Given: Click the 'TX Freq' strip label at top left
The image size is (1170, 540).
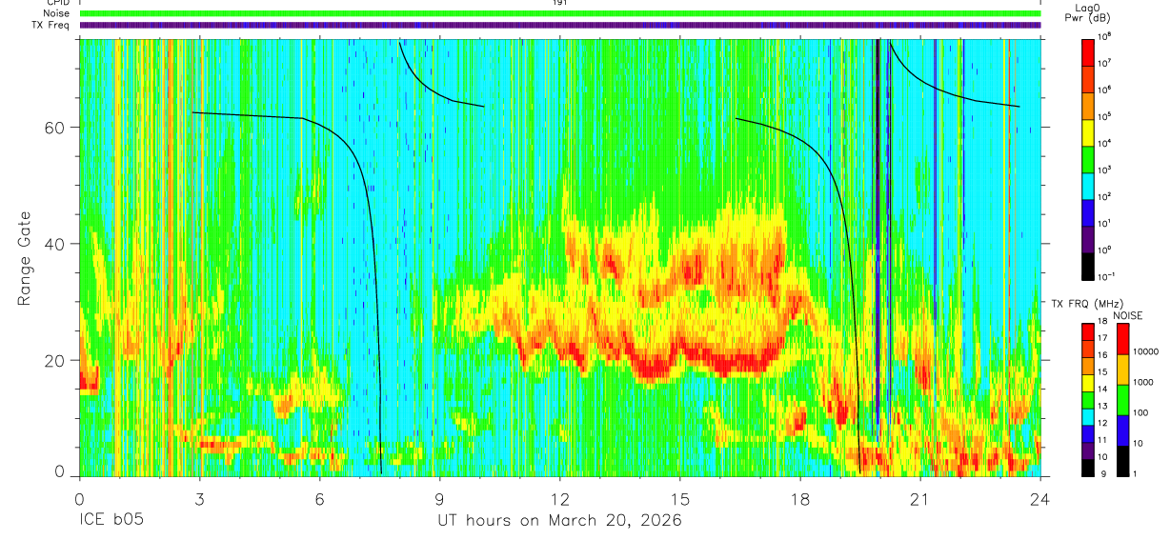Looking at the screenshot, I should 50,25.
